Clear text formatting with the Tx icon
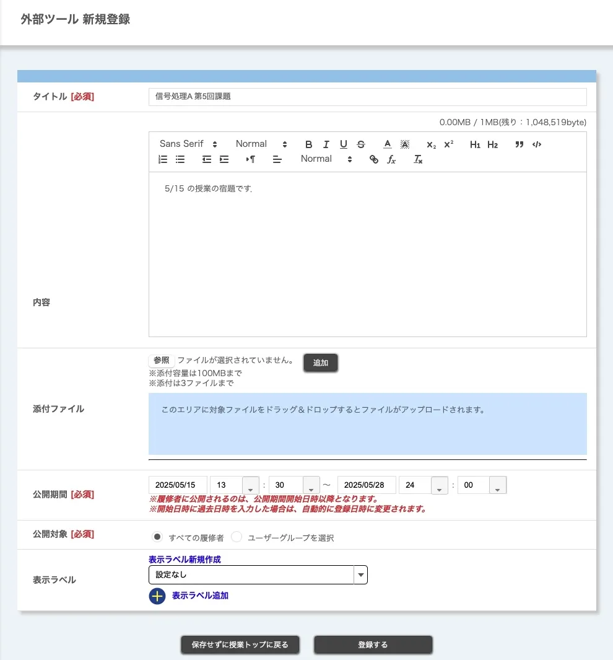 pos(418,159)
